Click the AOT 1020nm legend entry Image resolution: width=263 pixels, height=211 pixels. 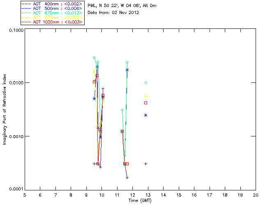(52, 22)
